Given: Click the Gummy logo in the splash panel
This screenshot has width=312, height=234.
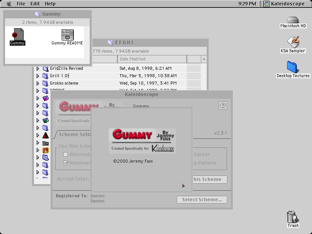Looking at the screenshot, I should point(142,141).
